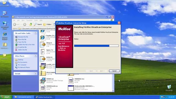Image resolution: width=176 pixels, height=99 pixels.
Task: Select the WindowsInstaller-KB893803 update package icon
Action: pyautogui.click(x=71, y=88)
